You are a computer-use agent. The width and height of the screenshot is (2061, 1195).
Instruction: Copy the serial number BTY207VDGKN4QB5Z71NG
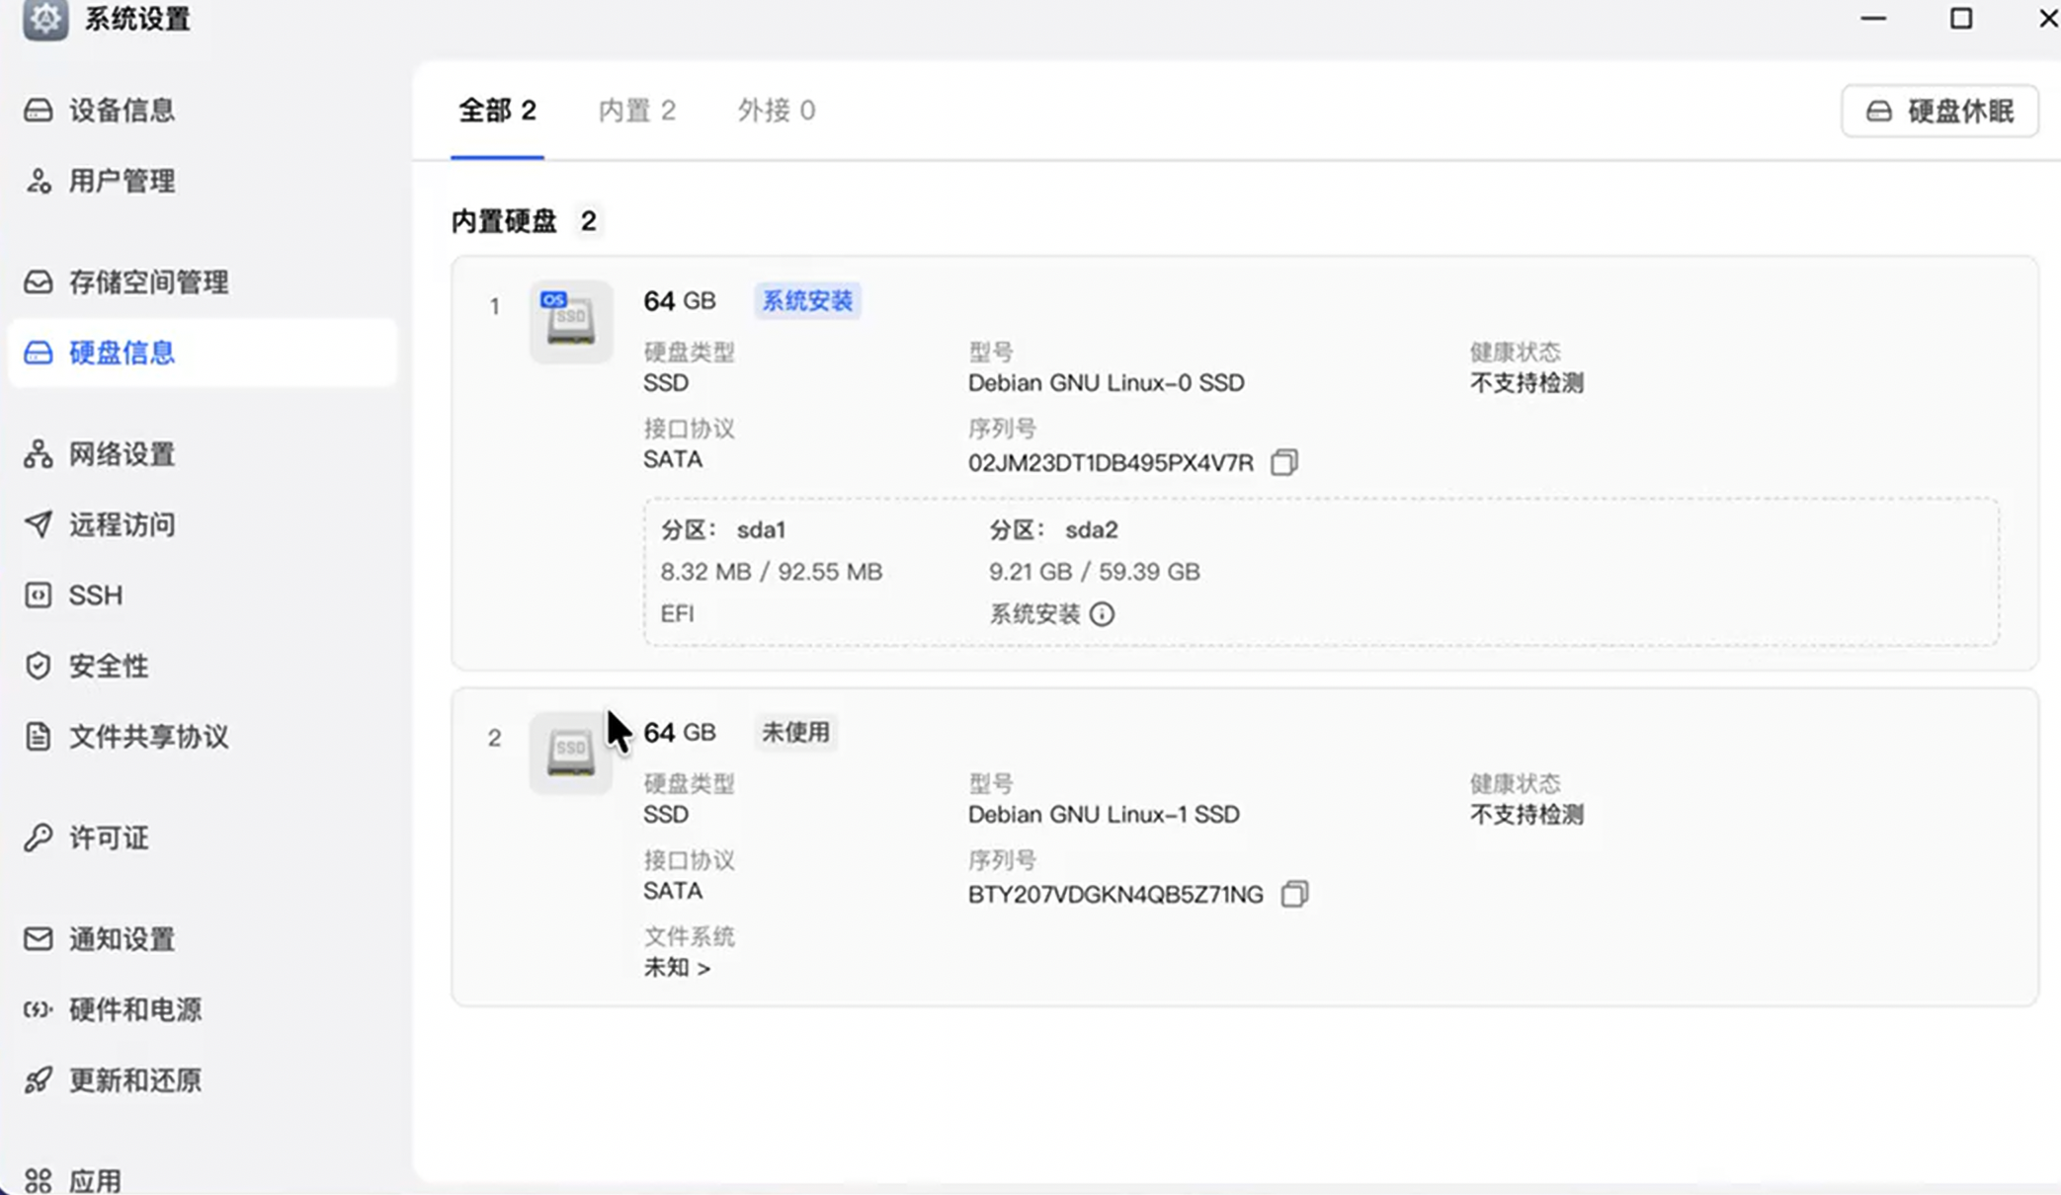1294,894
